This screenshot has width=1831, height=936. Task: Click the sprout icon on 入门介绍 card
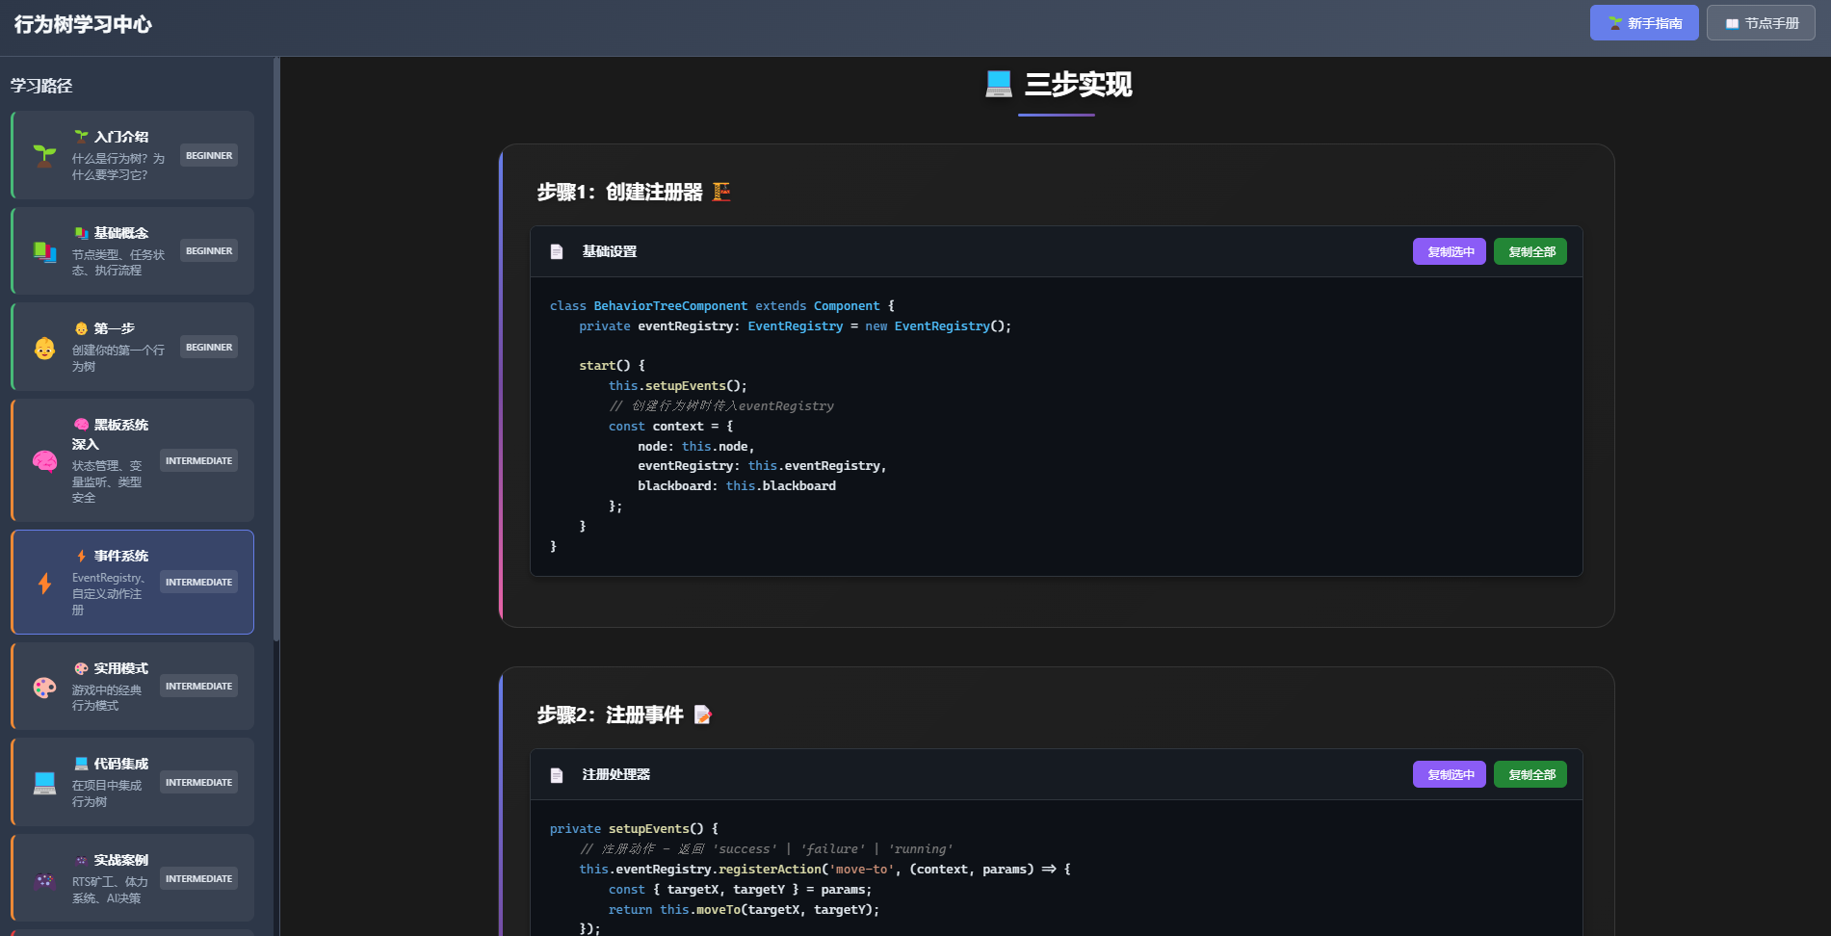point(44,155)
